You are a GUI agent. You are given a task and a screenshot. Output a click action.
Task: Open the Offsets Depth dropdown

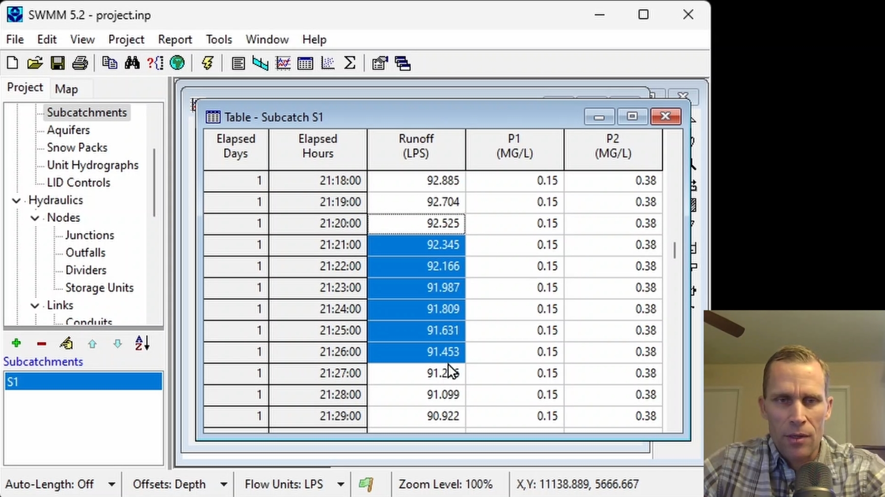224,484
